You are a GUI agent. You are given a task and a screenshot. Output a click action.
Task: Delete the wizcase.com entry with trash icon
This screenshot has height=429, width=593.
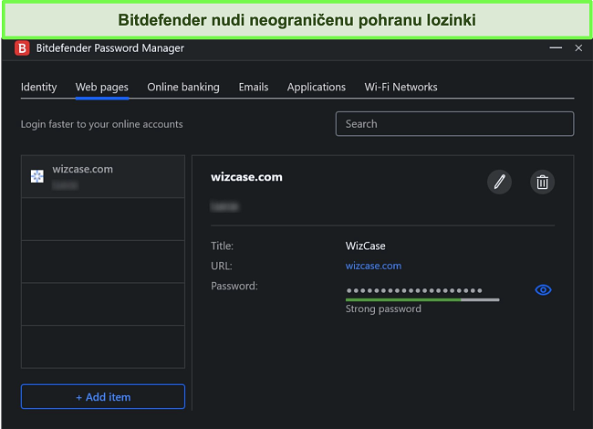click(x=542, y=182)
